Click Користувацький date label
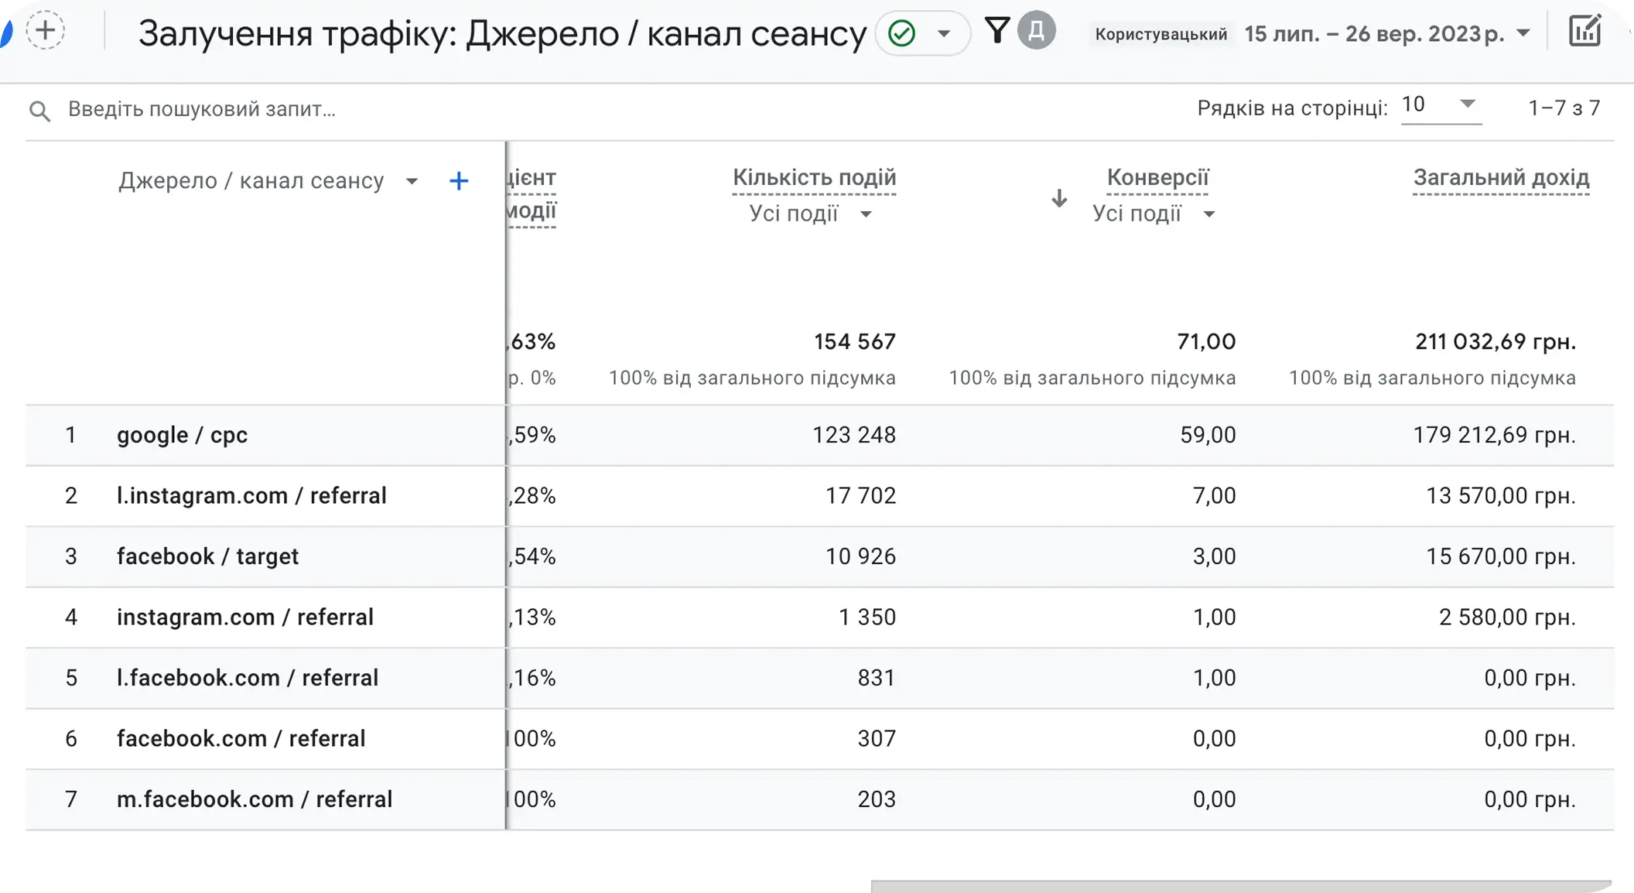The height and width of the screenshot is (893, 1634). (1161, 34)
